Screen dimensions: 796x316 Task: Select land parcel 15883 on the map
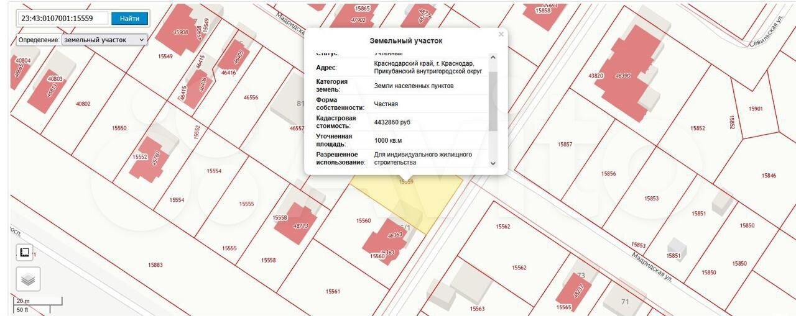click(155, 265)
